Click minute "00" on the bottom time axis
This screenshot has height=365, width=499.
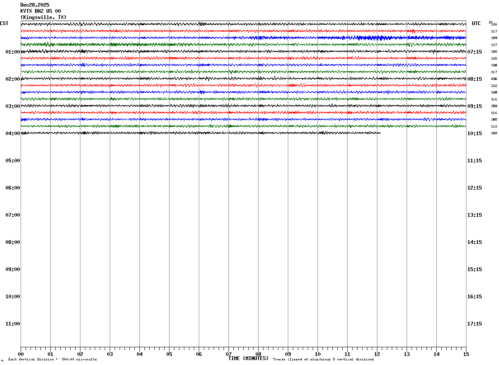point(21,354)
